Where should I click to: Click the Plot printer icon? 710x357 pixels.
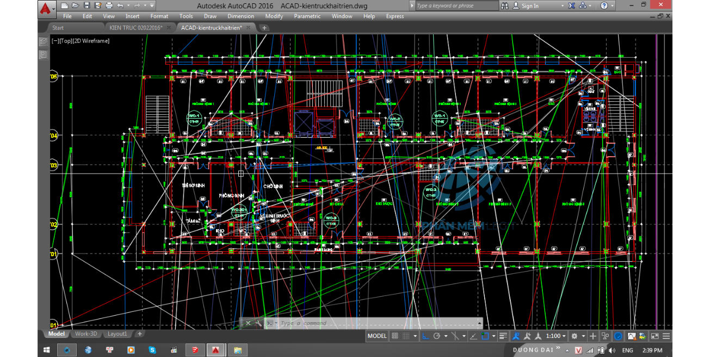tap(109, 5)
